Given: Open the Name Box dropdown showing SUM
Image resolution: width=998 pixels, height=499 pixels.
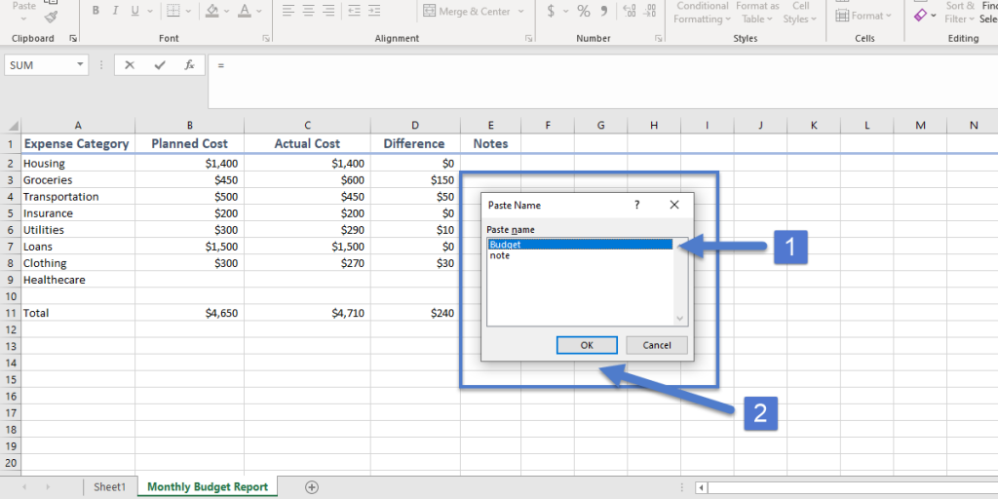Looking at the screenshot, I should (80, 65).
